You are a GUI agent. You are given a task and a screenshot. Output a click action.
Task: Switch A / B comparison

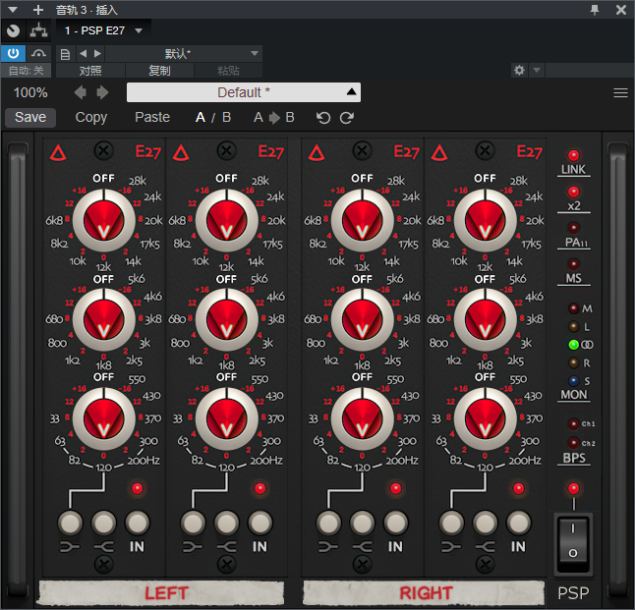(x=213, y=118)
